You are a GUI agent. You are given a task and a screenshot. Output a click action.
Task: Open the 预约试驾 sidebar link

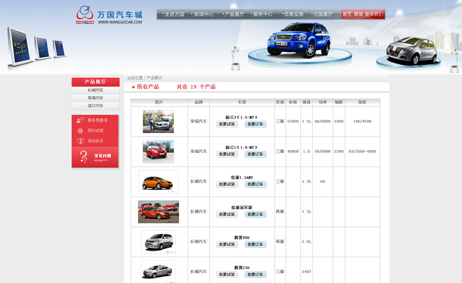(95, 131)
